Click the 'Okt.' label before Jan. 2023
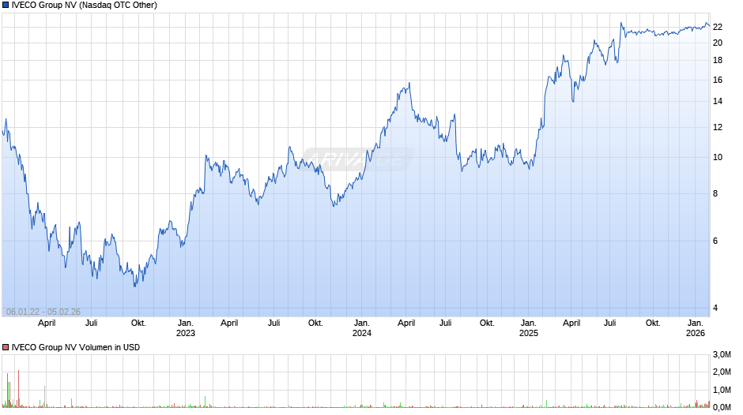 138,323
